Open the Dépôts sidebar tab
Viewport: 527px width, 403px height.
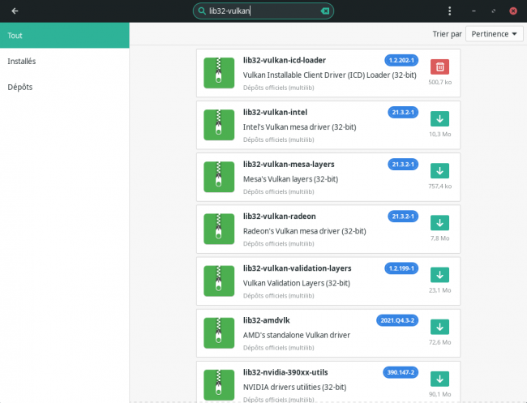65,87
